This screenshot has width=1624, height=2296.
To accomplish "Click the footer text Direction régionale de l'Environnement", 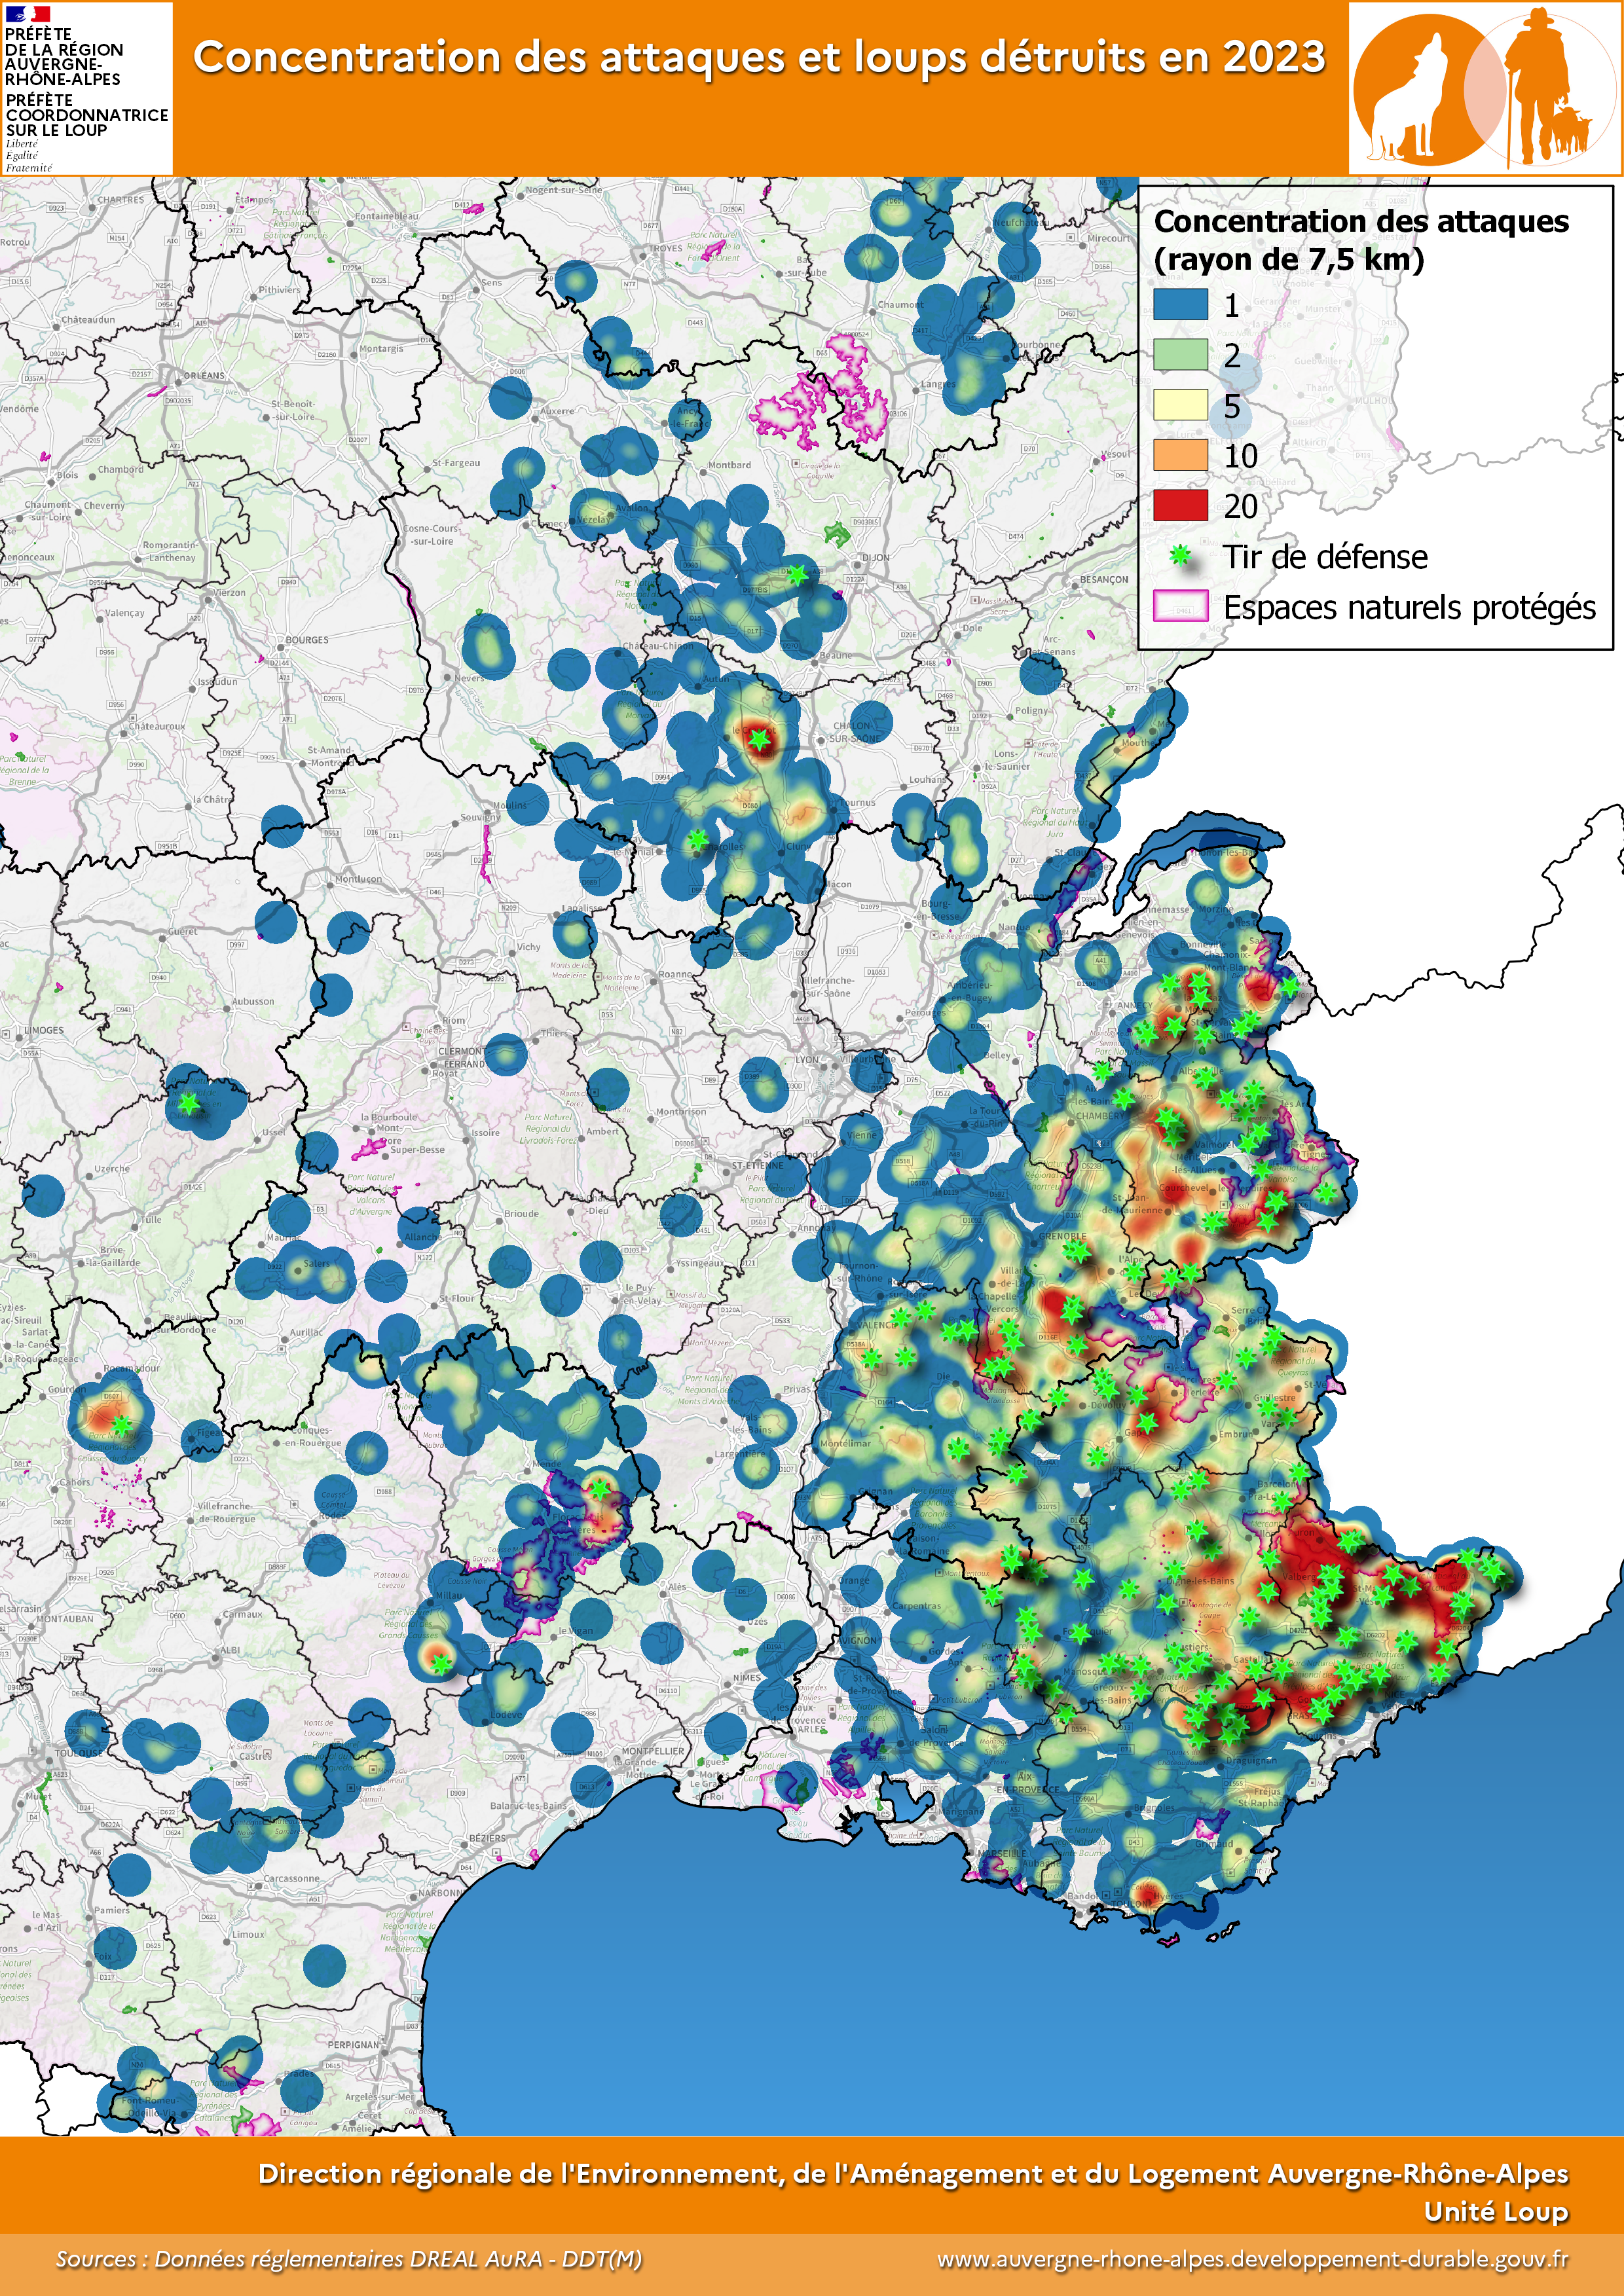I will click(913, 2173).
